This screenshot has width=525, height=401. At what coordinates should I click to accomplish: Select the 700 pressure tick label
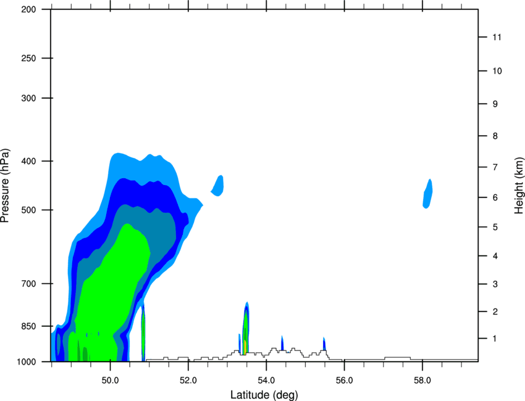(28, 284)
